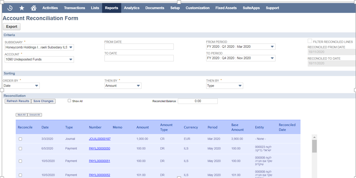Open the Order By dropdown set to Date
The width and height of the screenshot is (356, 178).
click(21, 85)
